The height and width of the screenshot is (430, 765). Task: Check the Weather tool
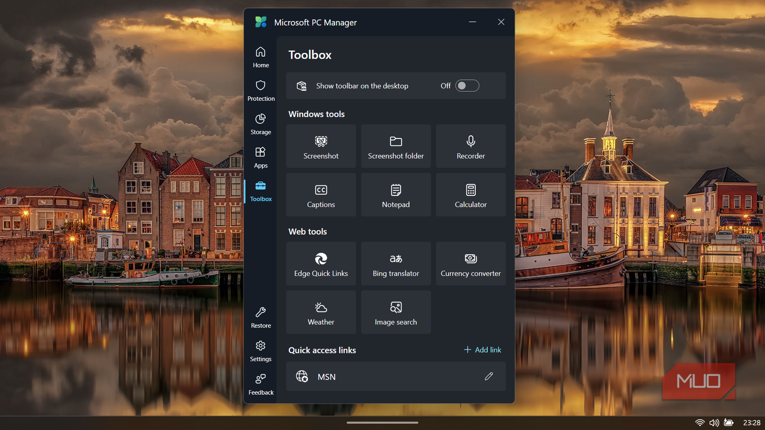pos(321,312)
